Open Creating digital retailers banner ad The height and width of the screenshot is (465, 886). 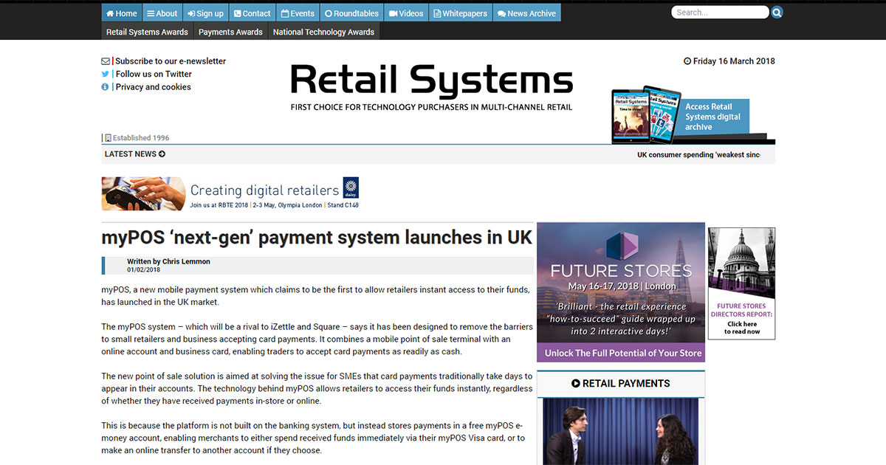[230, 193]
